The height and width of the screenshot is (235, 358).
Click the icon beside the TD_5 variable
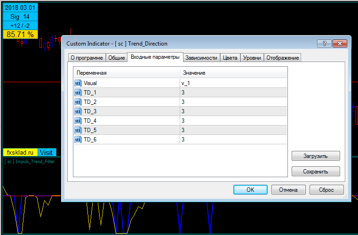pos(78,130)
